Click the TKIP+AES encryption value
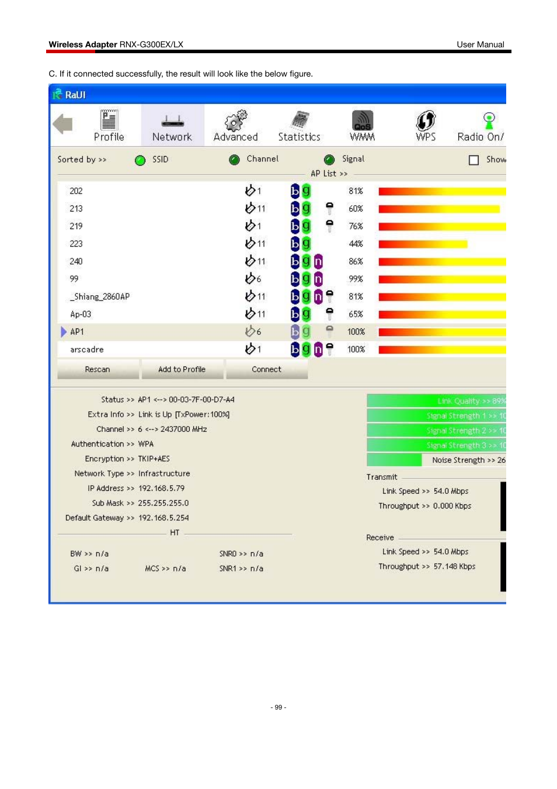557x789 pixels. 154,459
